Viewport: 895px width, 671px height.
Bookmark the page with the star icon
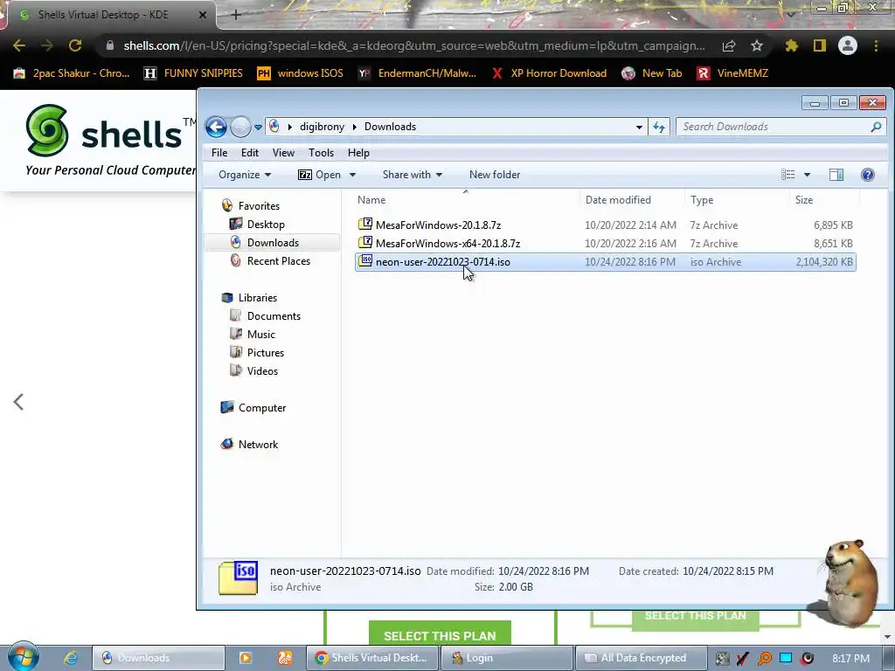pyautogui.click(x=757, y=45)
